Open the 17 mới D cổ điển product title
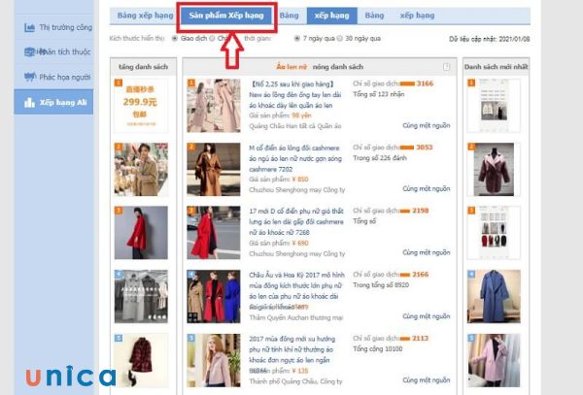The height and width of the screenshot is (395, 583). pyautogui.click(x=296, y=221)
